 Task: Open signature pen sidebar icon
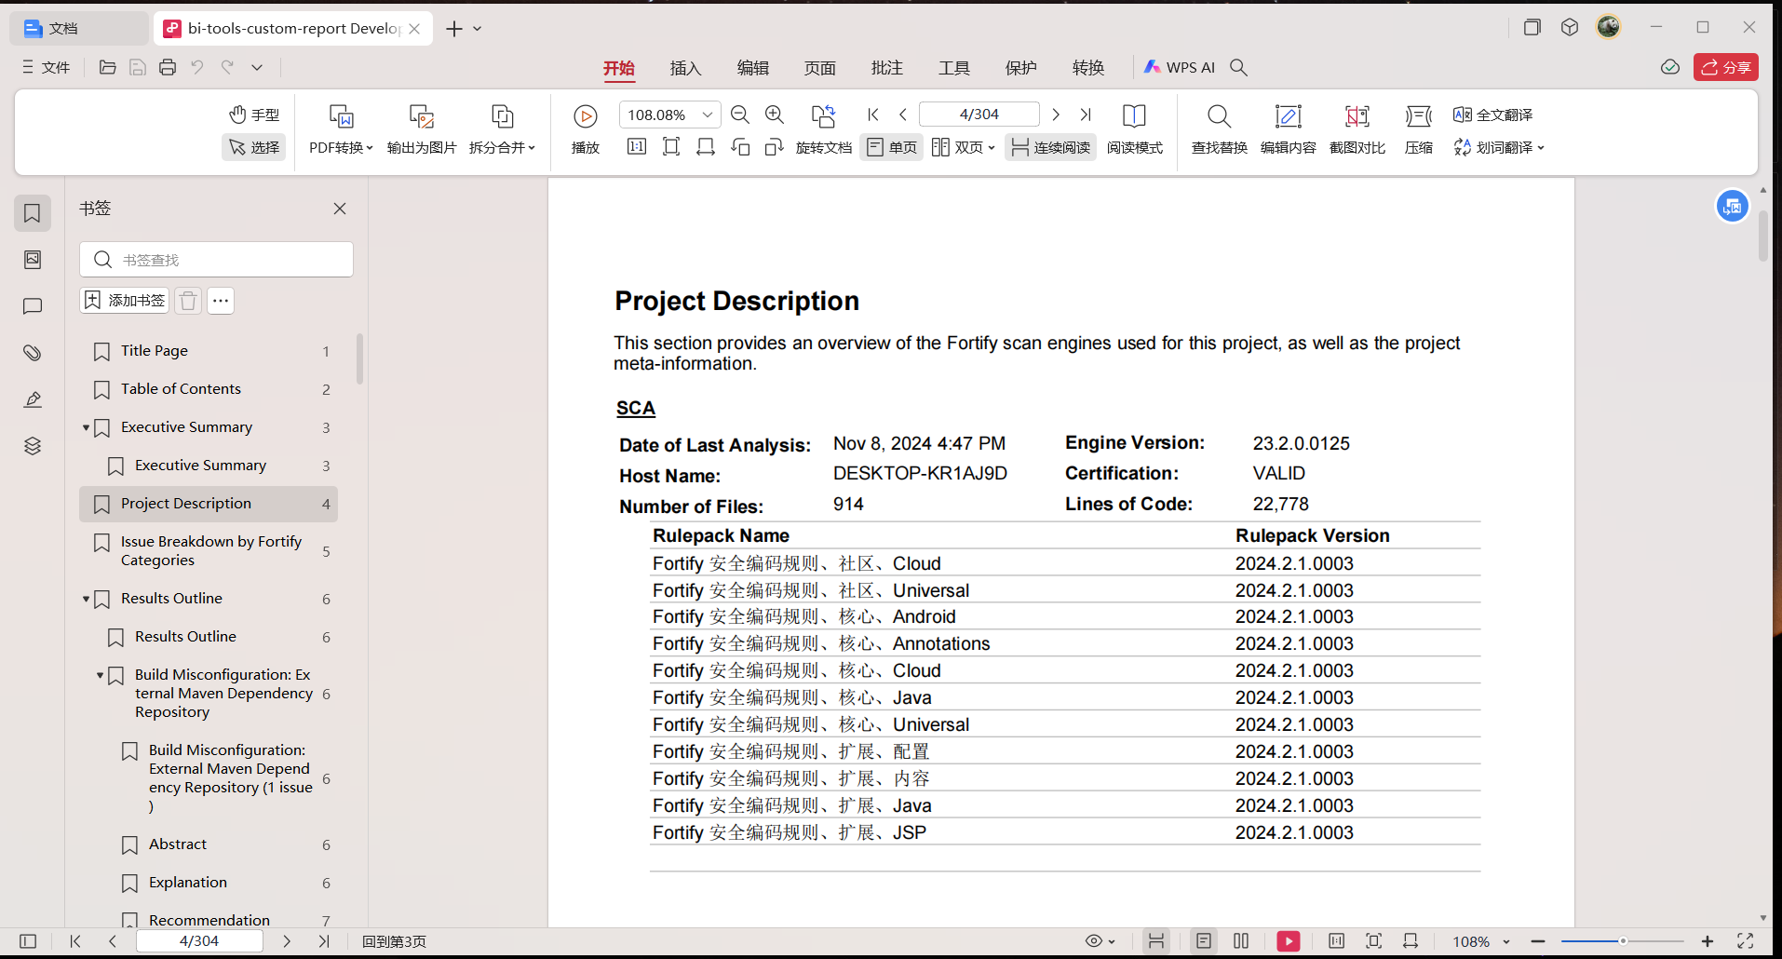[x=33, y=399]
